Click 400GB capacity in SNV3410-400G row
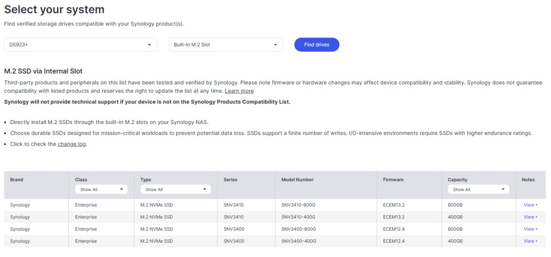 click(455, 217)
